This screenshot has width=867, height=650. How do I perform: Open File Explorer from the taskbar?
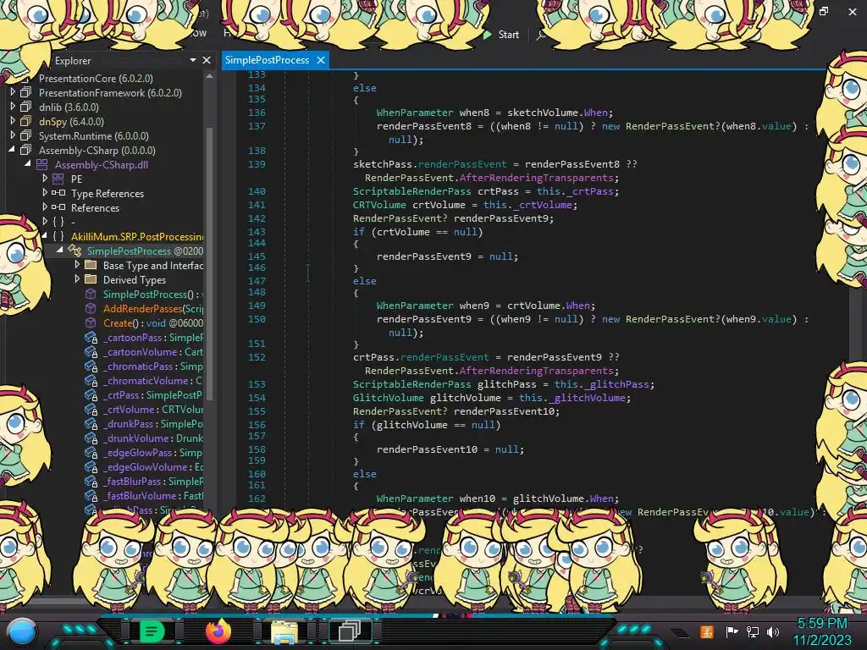point(284,631)
